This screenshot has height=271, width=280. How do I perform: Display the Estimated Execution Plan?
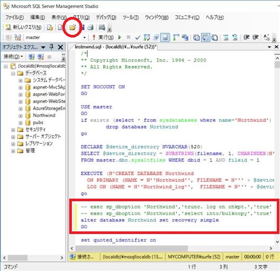147,38
